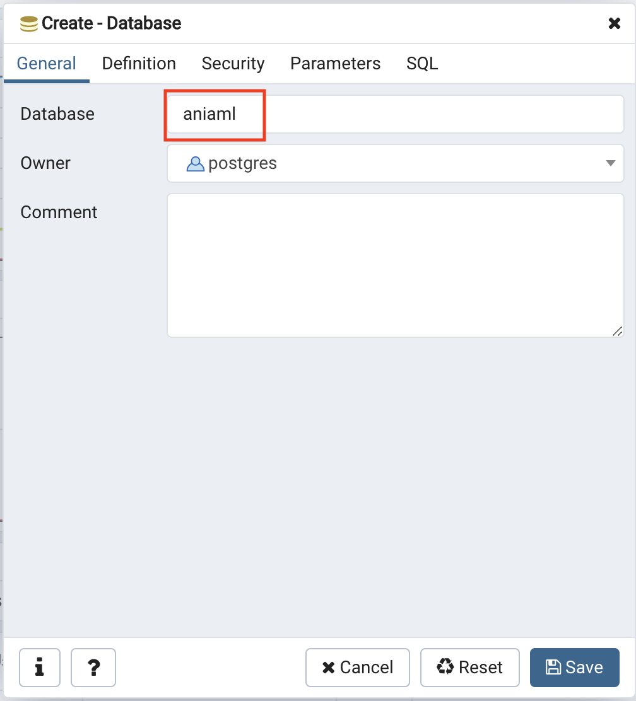Image resolution: width=636 pixels, height=701 pixels.
Task: Click inside the Comment text area
Action: pyautogui.click(x=395, y=265)
